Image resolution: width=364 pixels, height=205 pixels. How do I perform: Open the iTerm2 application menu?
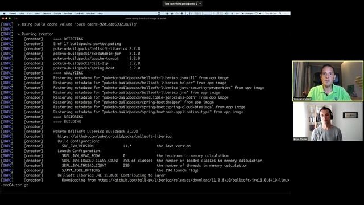tap(13, 14)
